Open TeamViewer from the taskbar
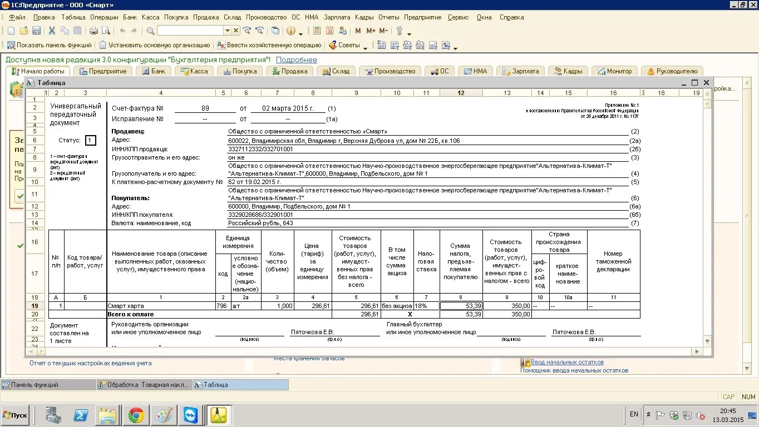The width and height of the screenshot is (759, 427). 190,415
